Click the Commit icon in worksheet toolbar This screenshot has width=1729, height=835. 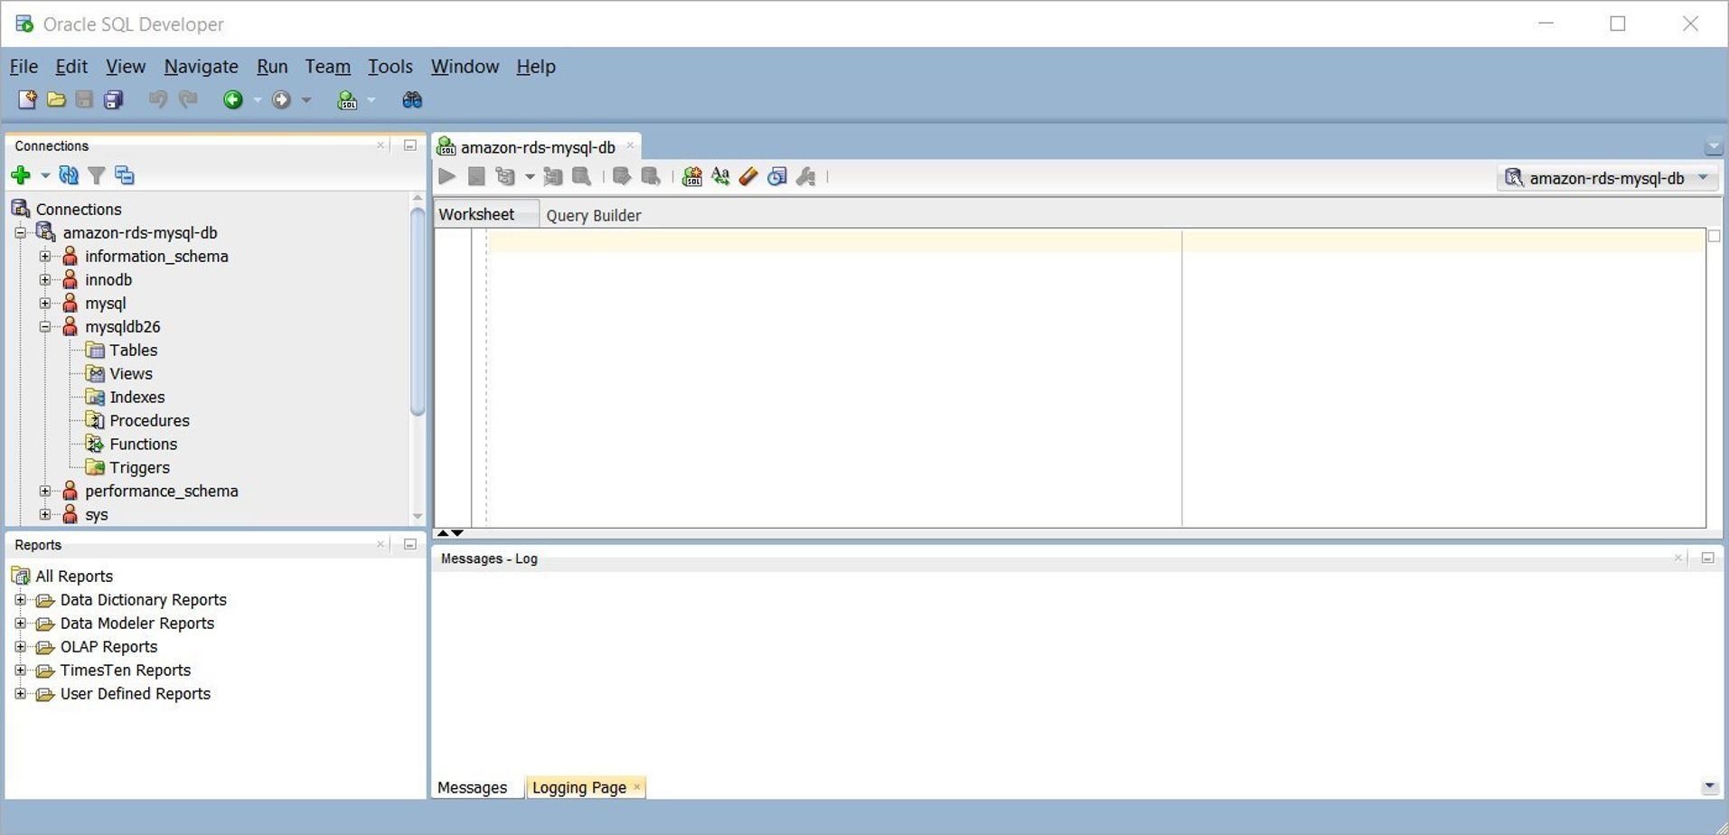[x=621, y=176]
